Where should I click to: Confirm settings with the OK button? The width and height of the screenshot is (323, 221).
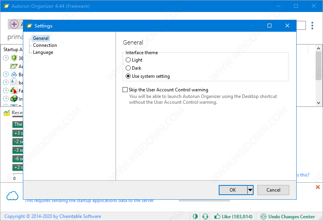click(233, 190)
